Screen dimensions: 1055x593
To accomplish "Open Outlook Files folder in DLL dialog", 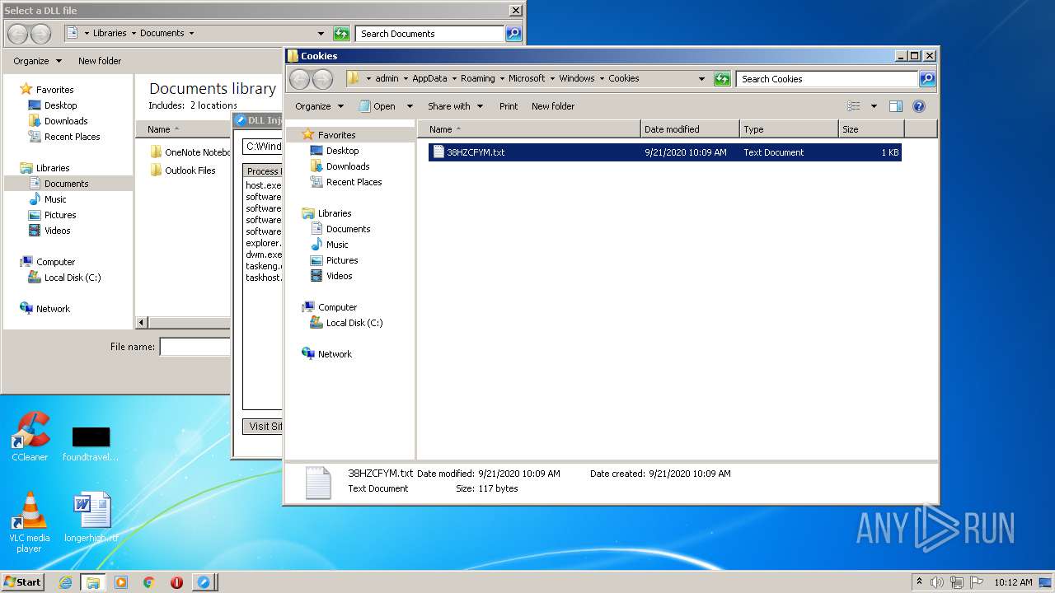I will pyautogui.click(x=183, y=170).
